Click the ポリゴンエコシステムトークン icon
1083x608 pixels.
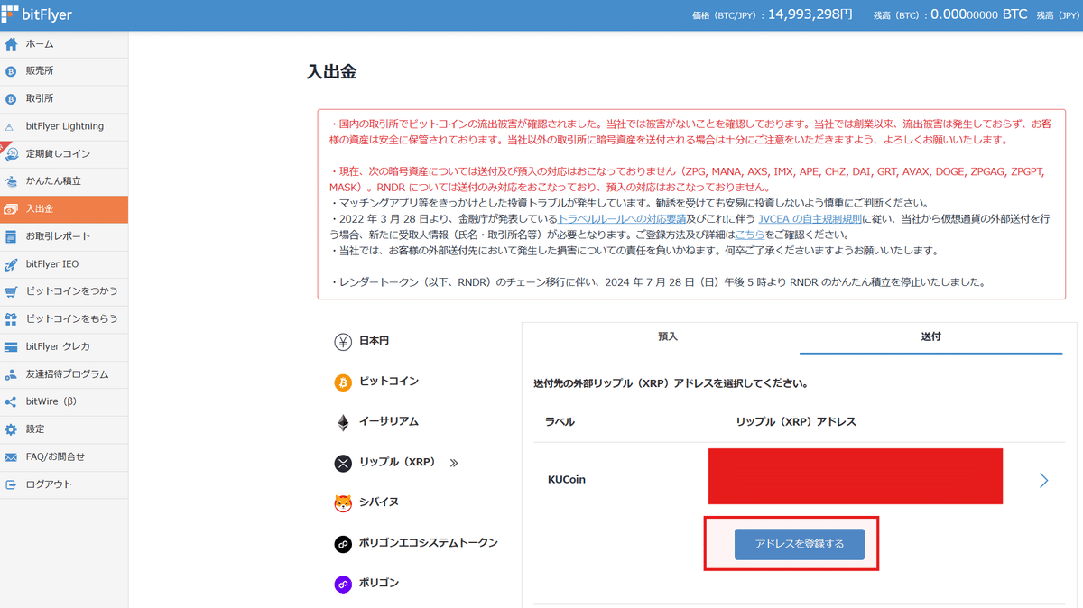342,543
